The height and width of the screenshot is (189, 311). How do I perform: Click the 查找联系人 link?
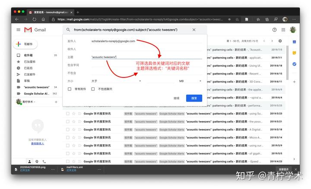point(37,143)
